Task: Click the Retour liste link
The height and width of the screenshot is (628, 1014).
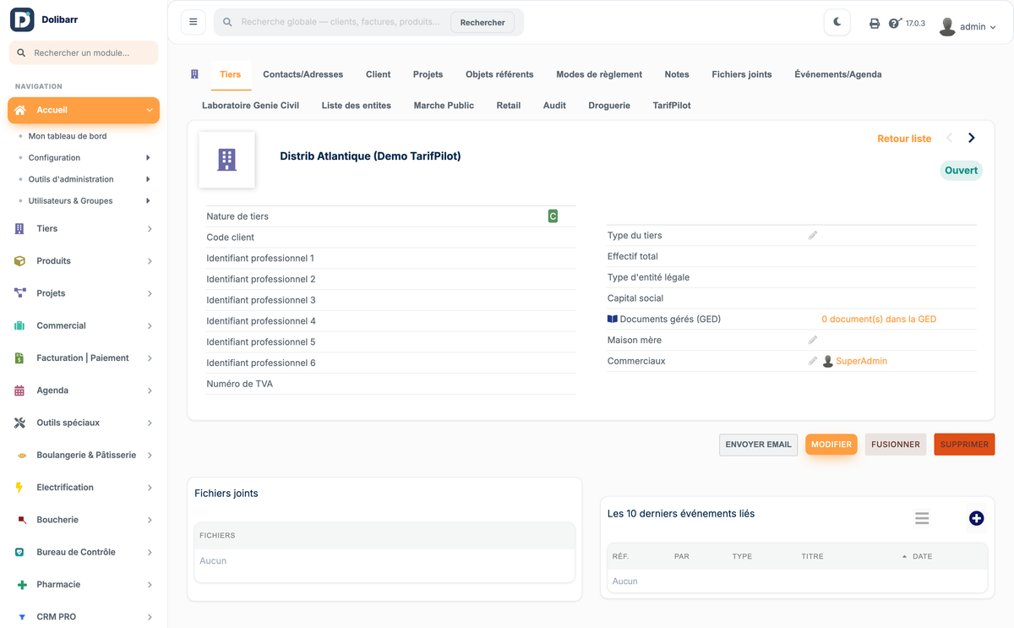Action: coord(904,139)
